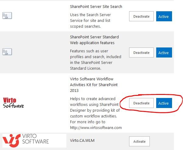Screen dimensions: 183x150
Task: Click the SharePoint Server Site Search feature icon
Action: pyautogui.click(x=7, y=16)
